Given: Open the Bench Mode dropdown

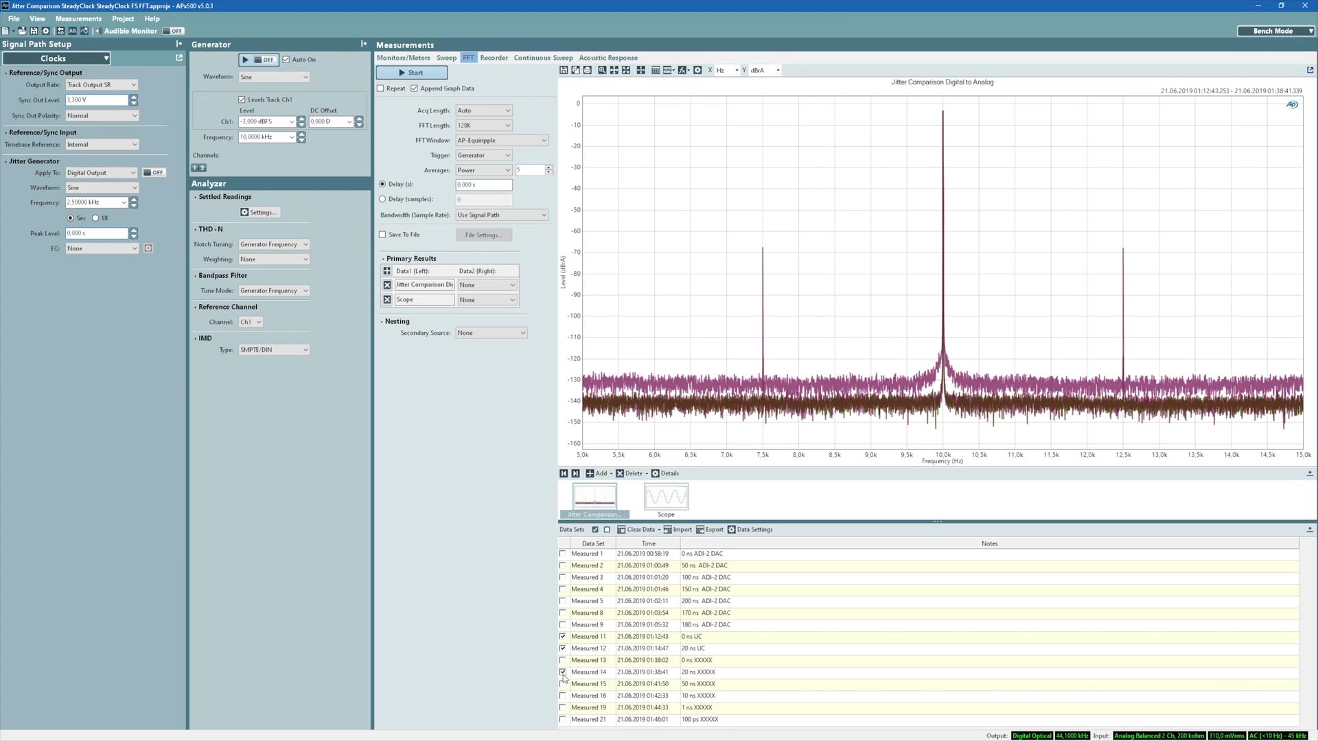Looking at the screenshot, I should tap(1276, 31).
